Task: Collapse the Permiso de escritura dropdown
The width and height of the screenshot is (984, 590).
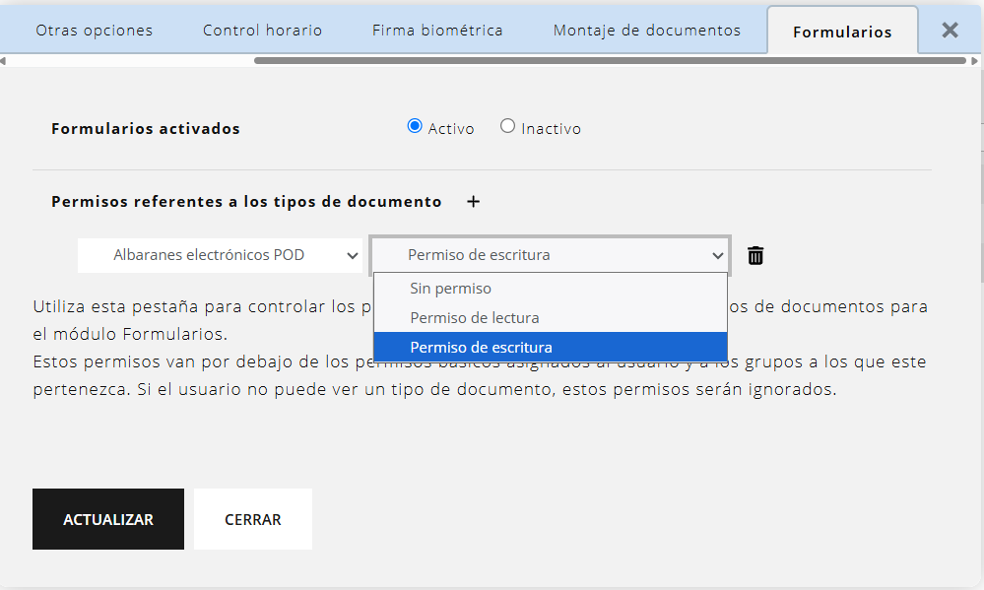Action: (x=550, y=255)
